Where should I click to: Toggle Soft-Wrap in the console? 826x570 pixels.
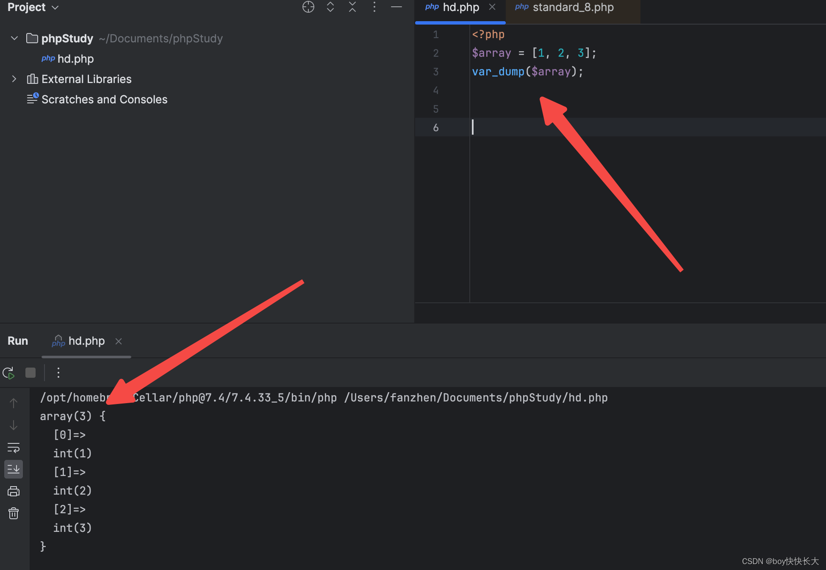tap(14, 448)
